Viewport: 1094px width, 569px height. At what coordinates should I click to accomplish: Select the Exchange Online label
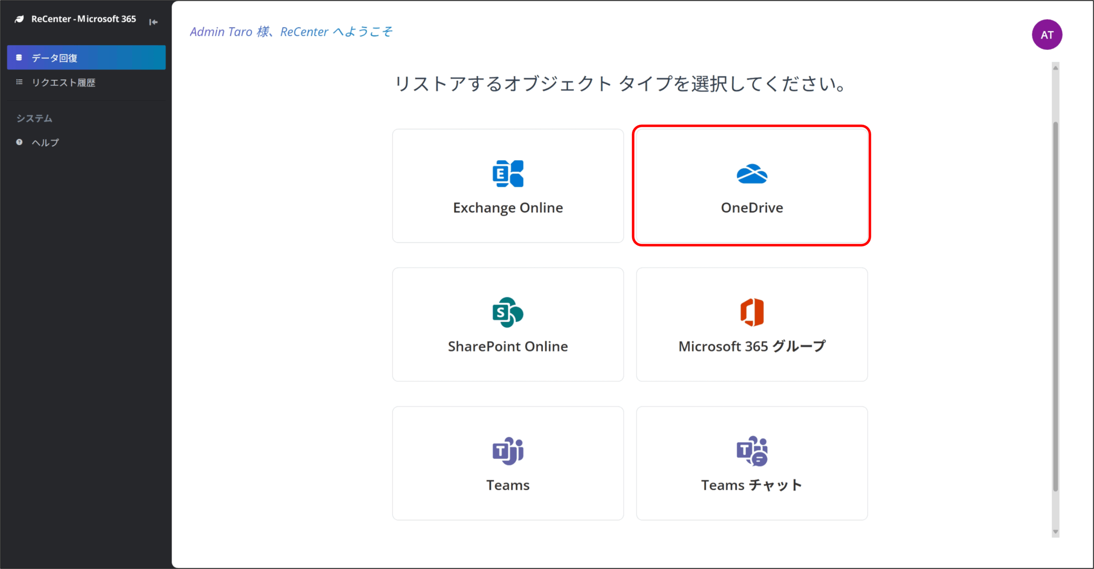point(508,208)
